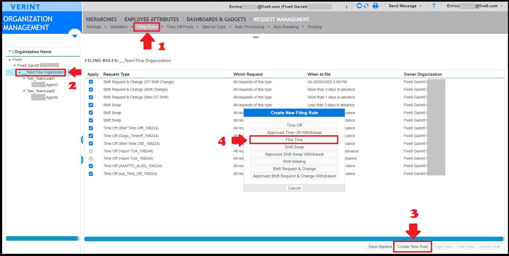Uncheck Apply for New OT Shift rule
Image resolution: width=509 pixels, height=256 pixels.
(x=91, y=97)
